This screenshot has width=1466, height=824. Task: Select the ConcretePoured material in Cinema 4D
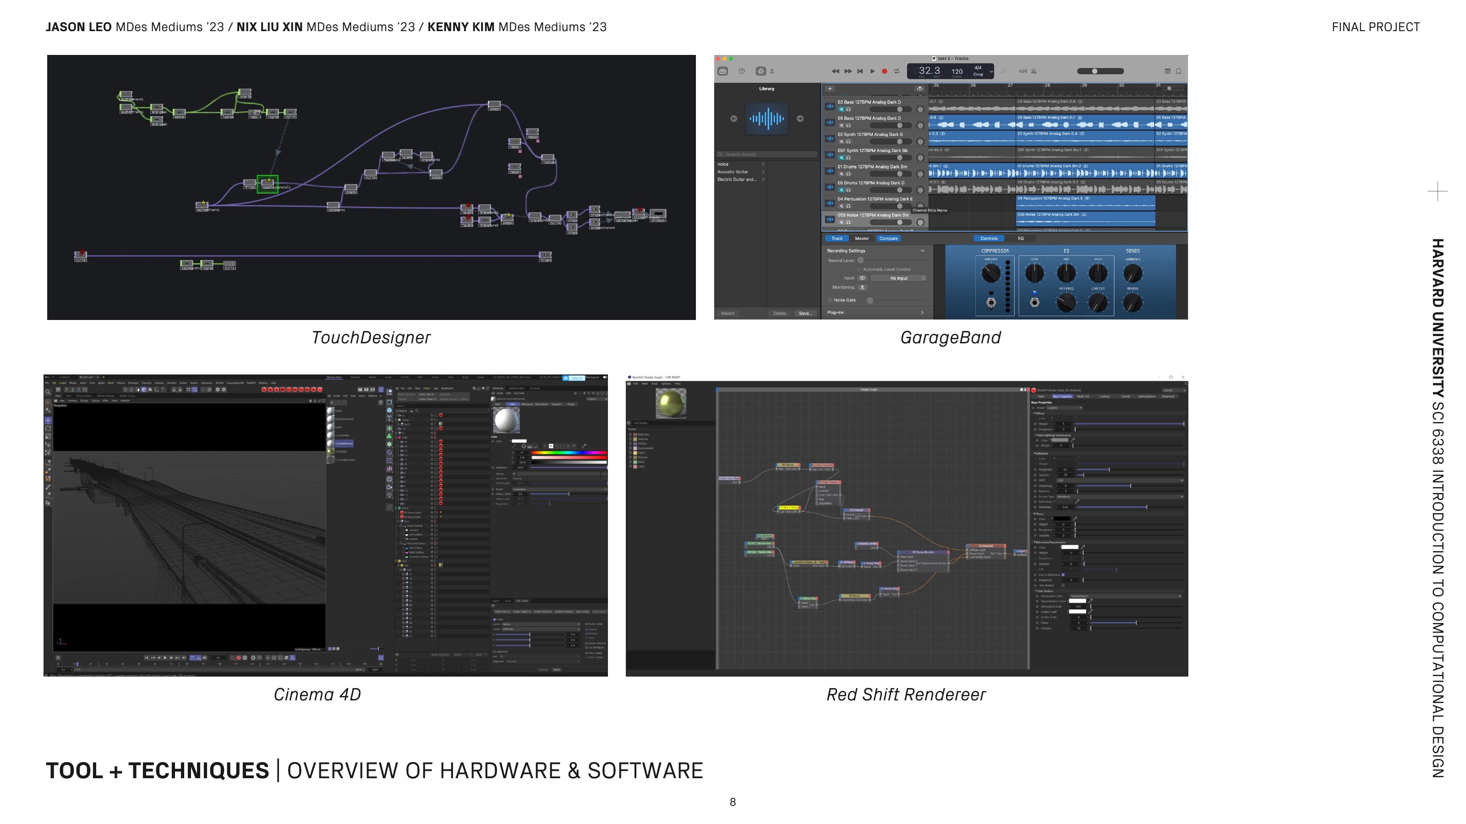(340, 444)
